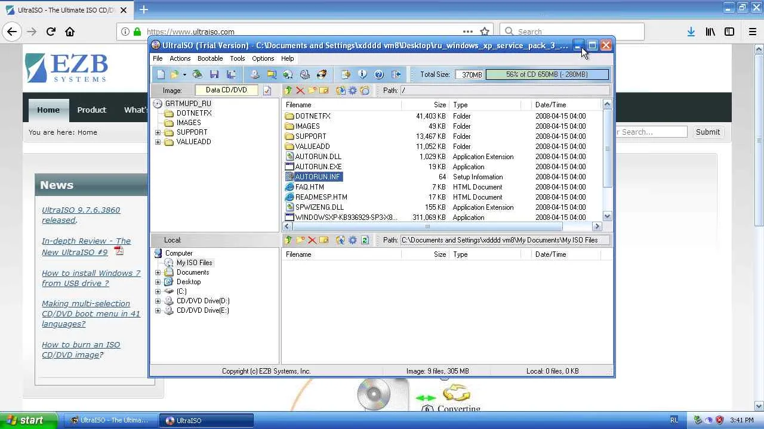Click the Add to image icon in the Local pane

point(341,240)
